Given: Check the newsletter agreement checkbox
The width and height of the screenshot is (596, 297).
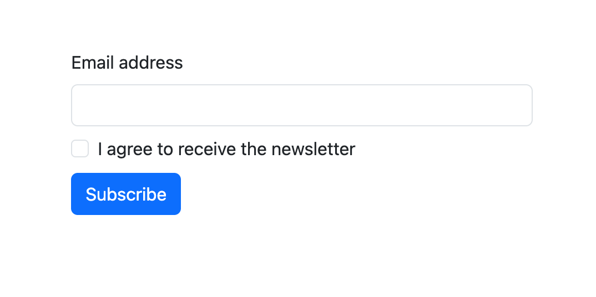Looking at the screenshot, I should click(80, 149).
